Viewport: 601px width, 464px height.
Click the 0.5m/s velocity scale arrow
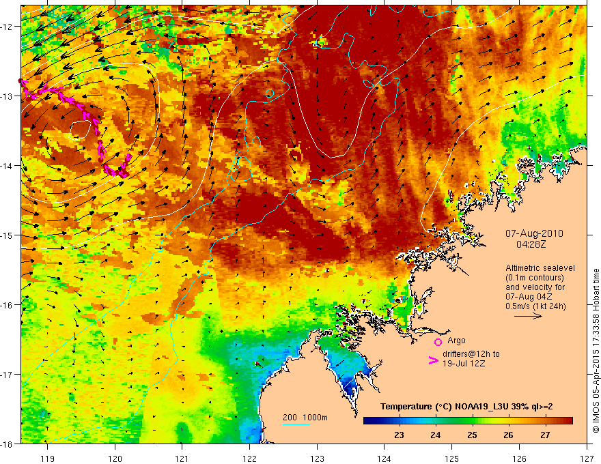528,316
